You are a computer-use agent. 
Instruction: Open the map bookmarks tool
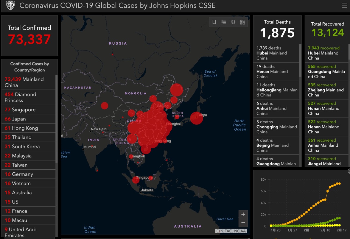coord(214,22)
